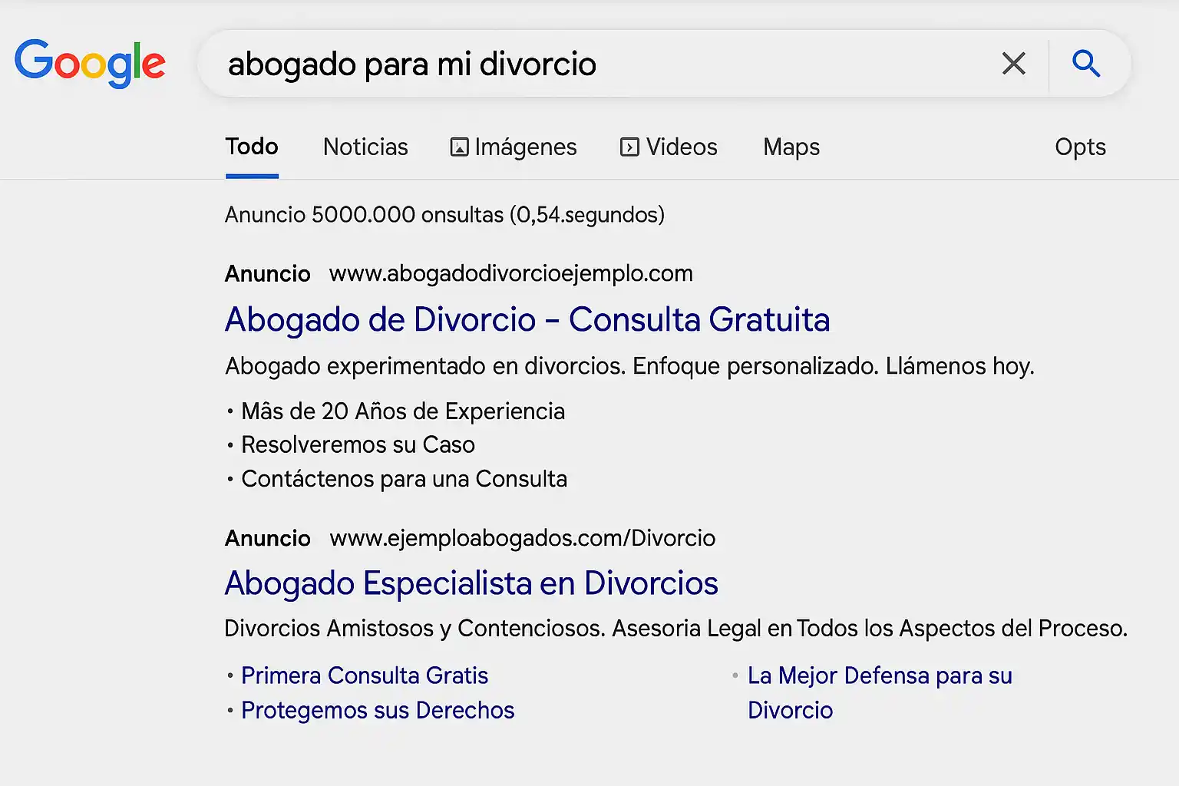Open 'Abogado de Divorcio – Consulta Gratuita' ad
Image resolution: width=1179 pixels, height=786 pixels.
tap(527, 320)
